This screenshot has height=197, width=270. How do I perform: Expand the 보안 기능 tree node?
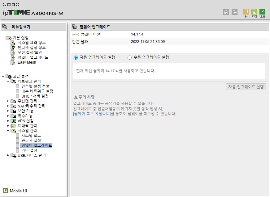[7, 111]
